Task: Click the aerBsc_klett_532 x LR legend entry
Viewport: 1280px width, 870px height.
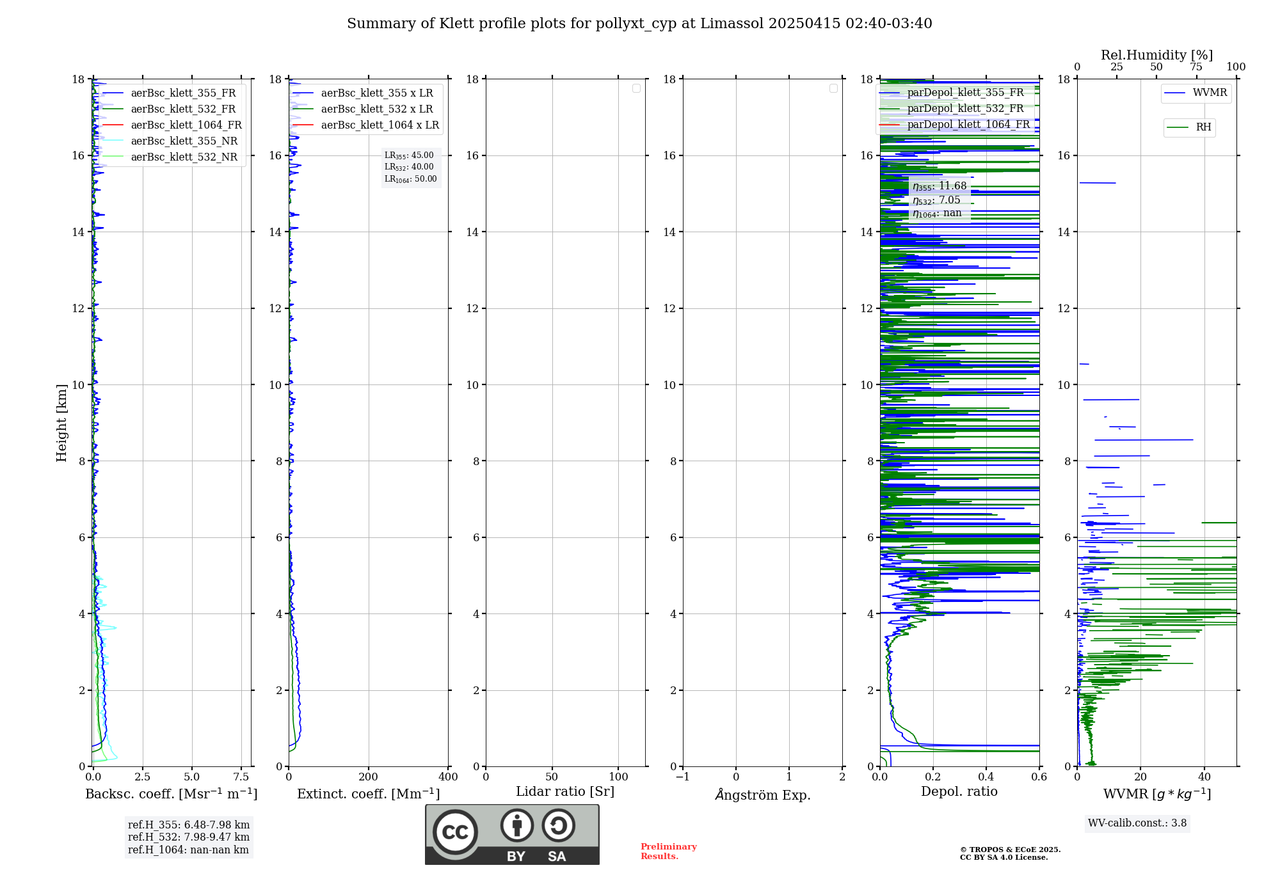Action: point(376,109)
